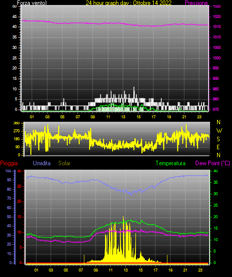Click hour 13 on wind graph axis
This screenshot has width=232, height=277.
click(123, 117)
